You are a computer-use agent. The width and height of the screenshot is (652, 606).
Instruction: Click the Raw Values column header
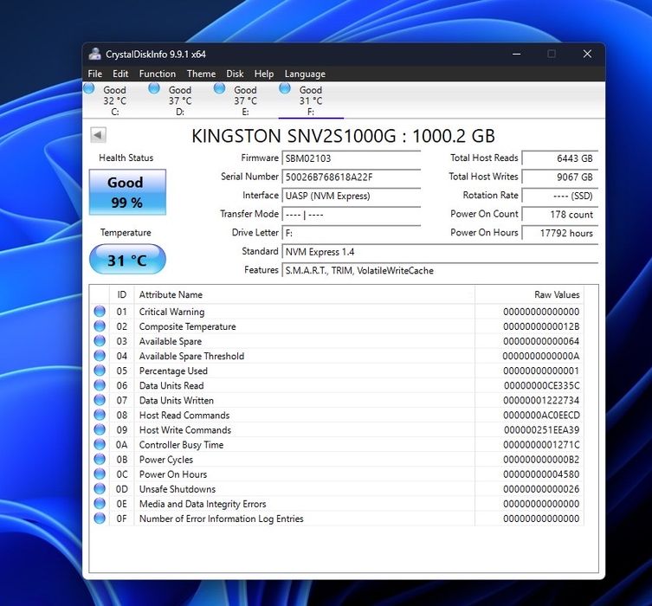[x=529, y=294]
